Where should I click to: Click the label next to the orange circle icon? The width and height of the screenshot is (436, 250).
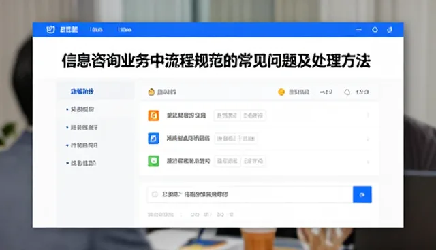299,92
